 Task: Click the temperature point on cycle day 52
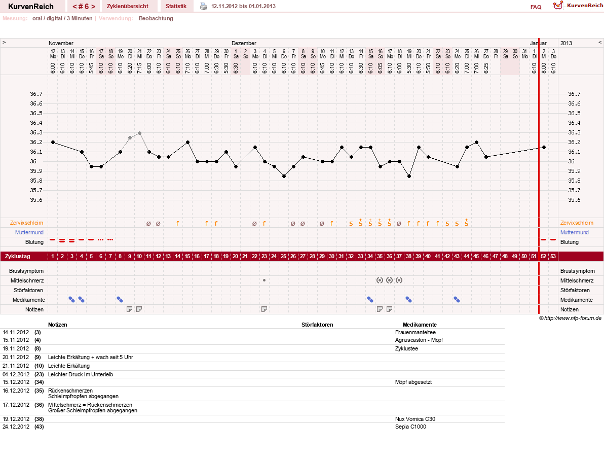(544, 147)
